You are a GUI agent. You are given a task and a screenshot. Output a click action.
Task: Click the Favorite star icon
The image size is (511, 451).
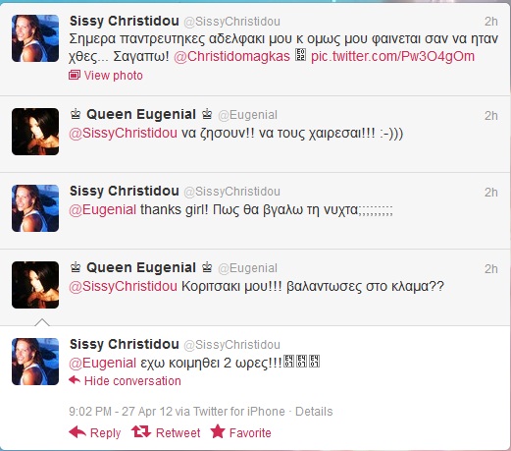(x=218, y=431)
